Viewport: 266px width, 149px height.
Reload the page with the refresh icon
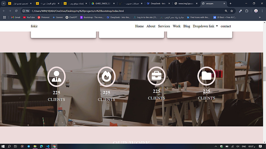tap(16, 11)
